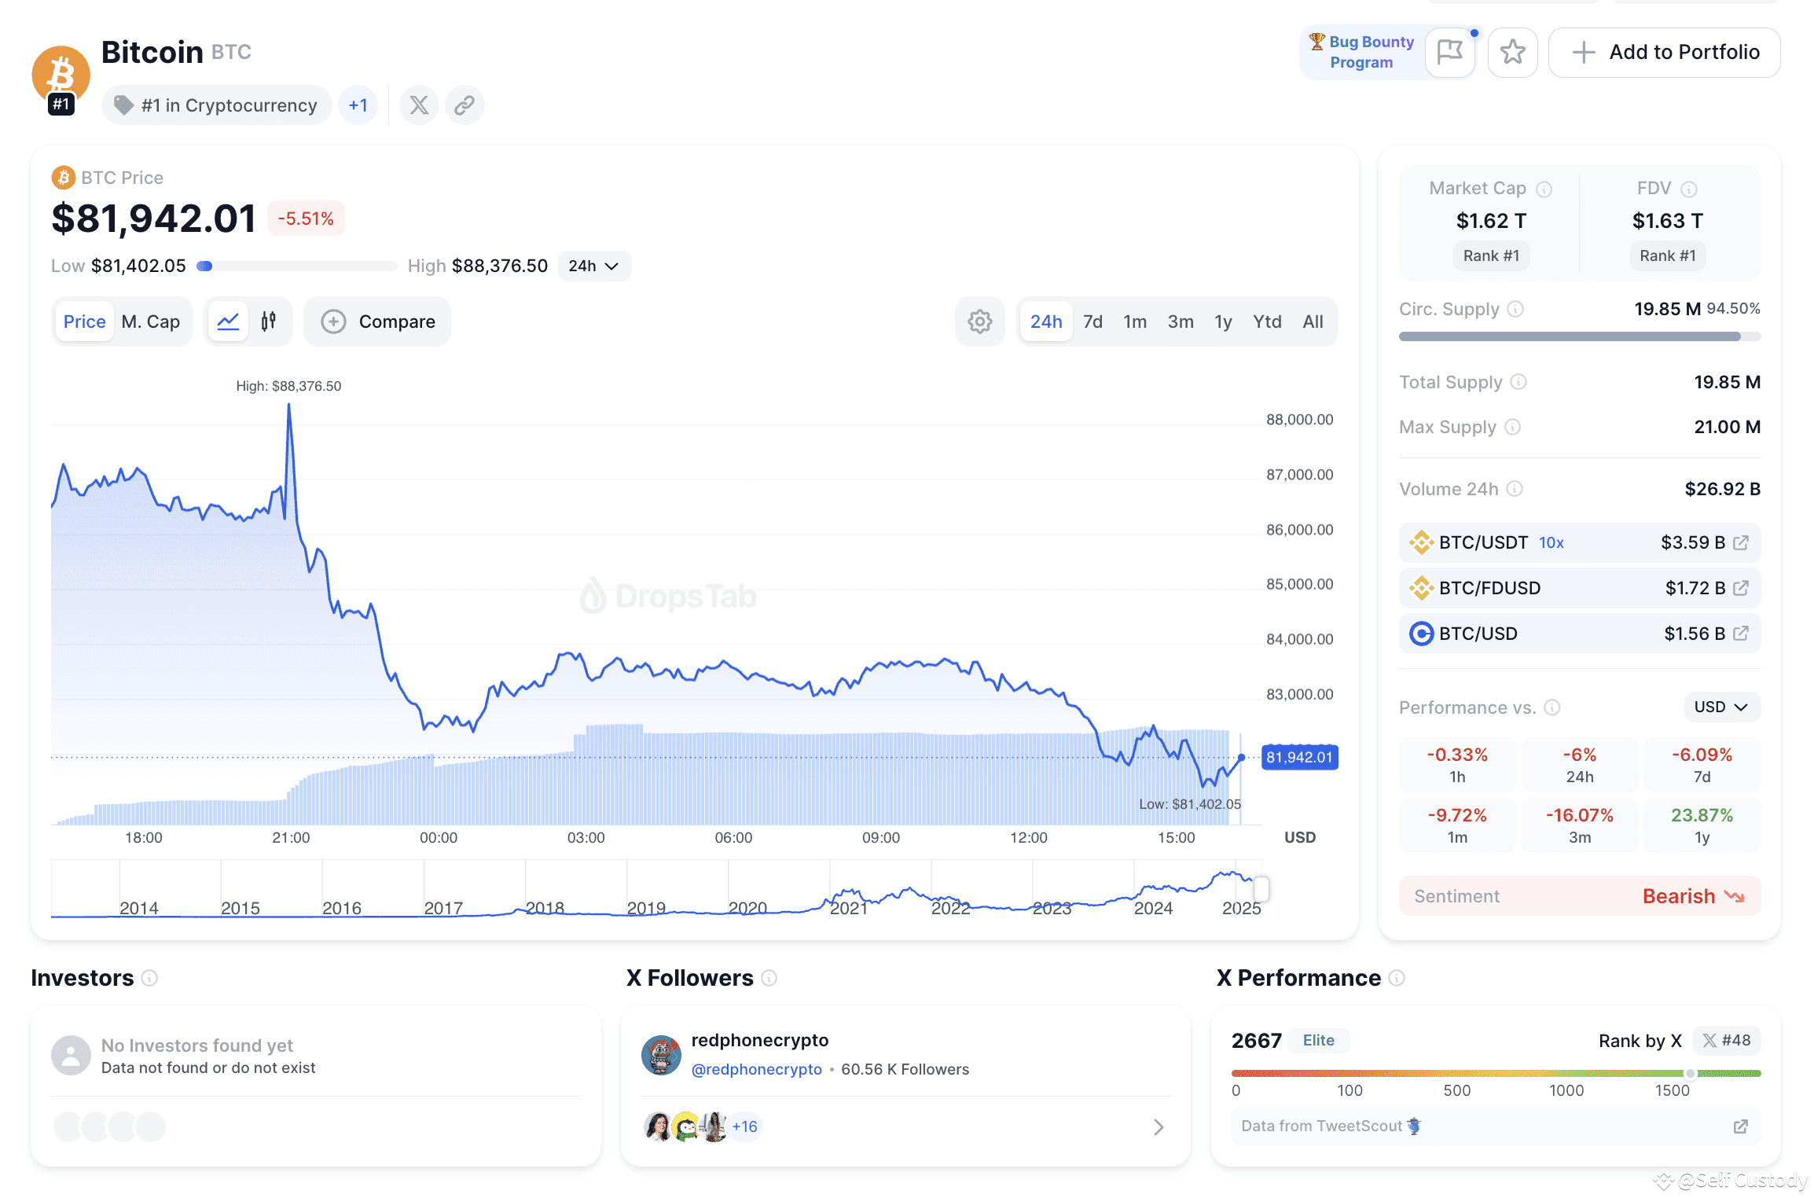Select the 1m timeframe tab
The image size is (1814, 1198).
[x=1135, y=322]
